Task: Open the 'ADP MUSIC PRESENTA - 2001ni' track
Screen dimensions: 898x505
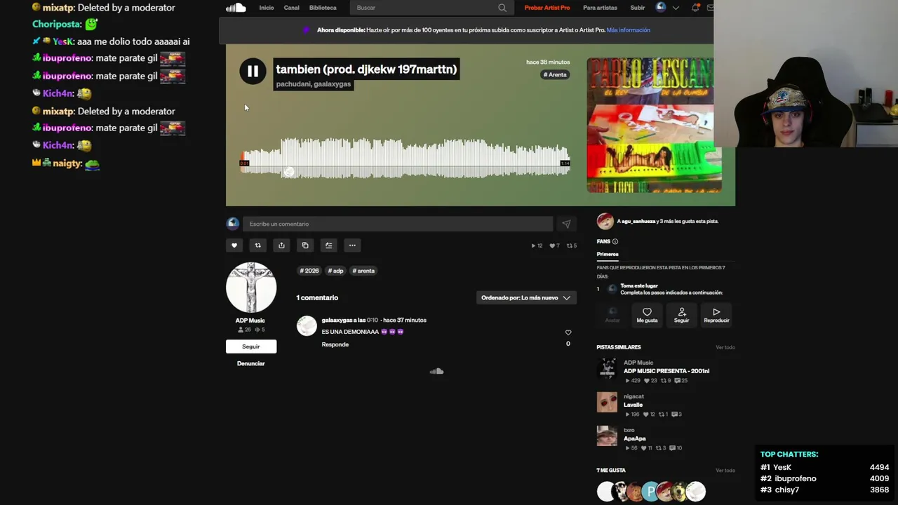Action: coord(666,371)
